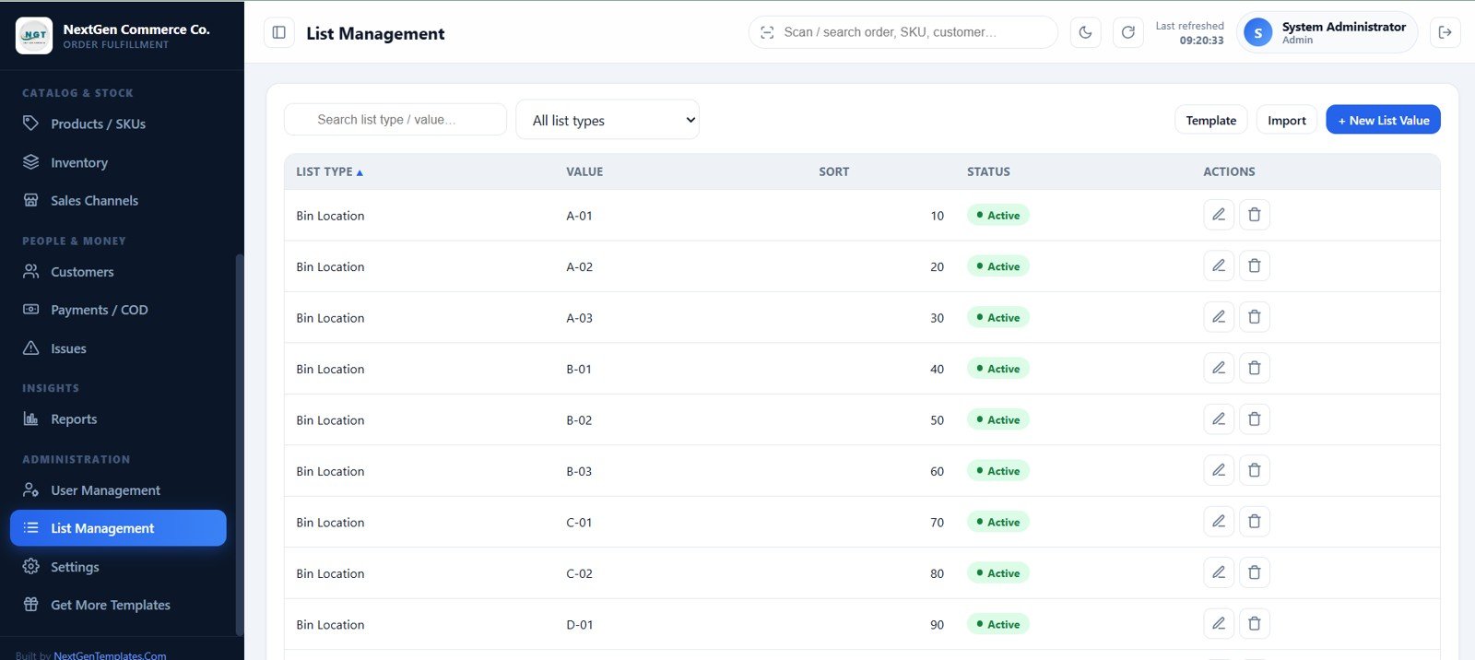Image resolution: width=1475 pixels, height=660 pixels.
Task: Delete the C-02 list value
Action: click(x=1255, y=573)
